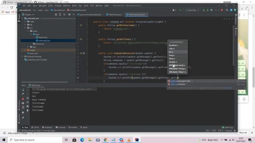The width and height of the screenshot is (255, 143).
Task: Expand the test folder
Action: coord(28,47)
